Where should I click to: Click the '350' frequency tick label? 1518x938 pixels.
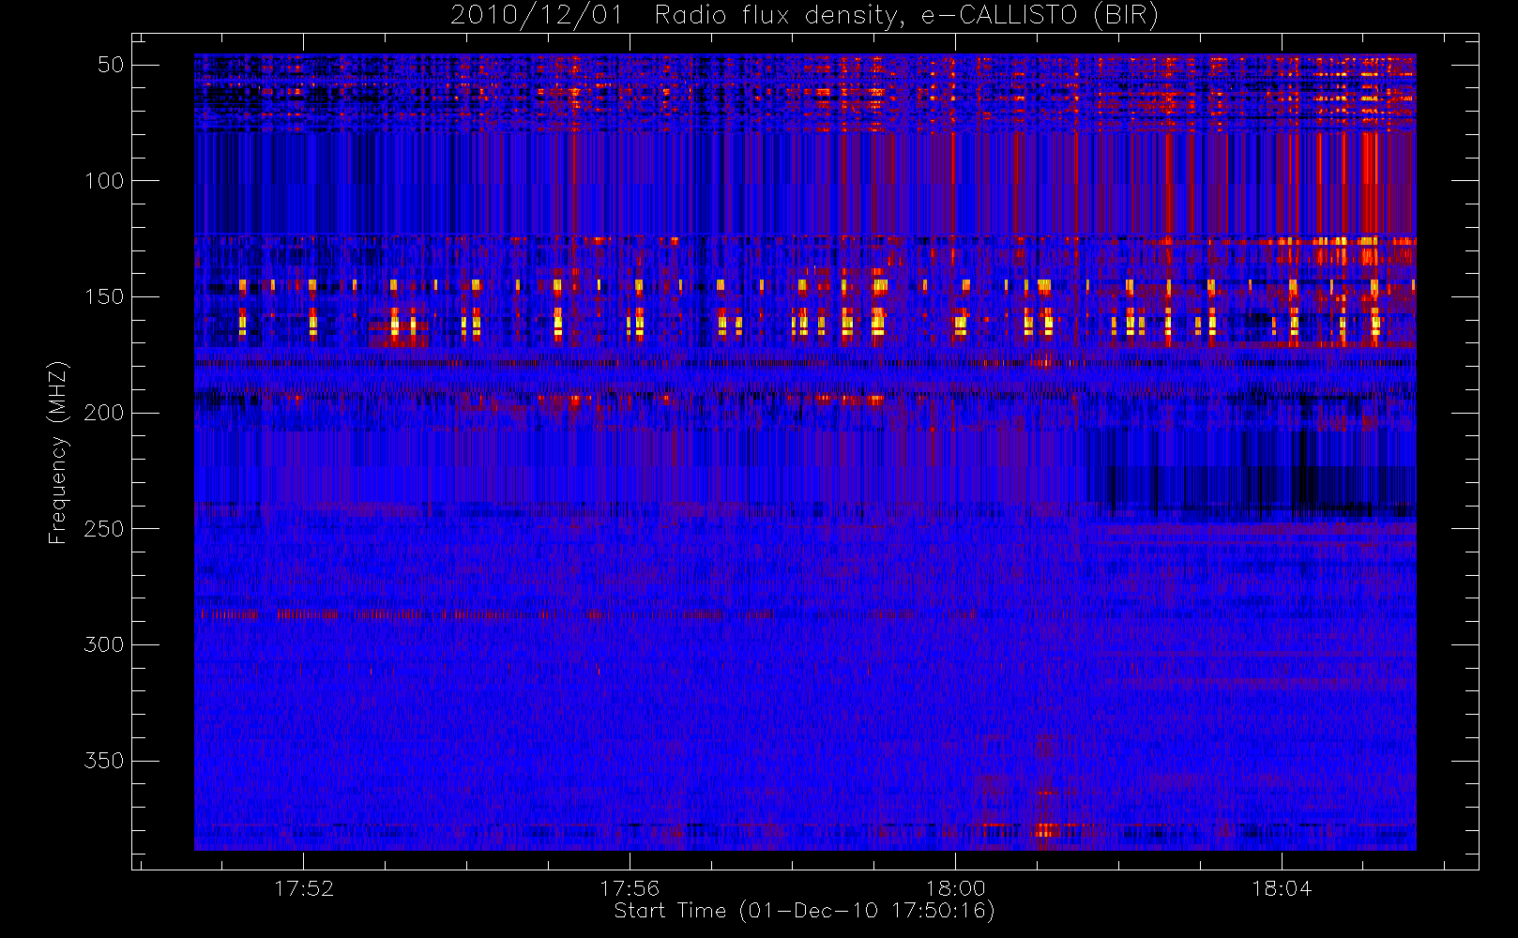(x=104, y=761)
